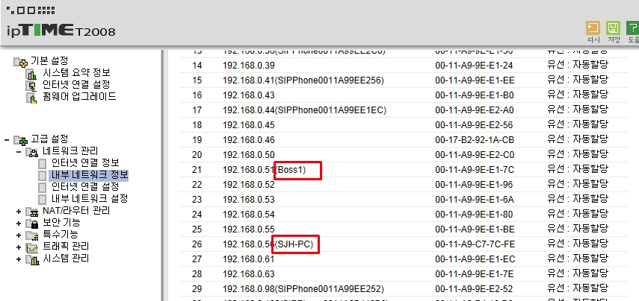Viewport: 639px width, 301px height.
Task: Expand the 보안 기능 node
Action: tap(19, 224)
